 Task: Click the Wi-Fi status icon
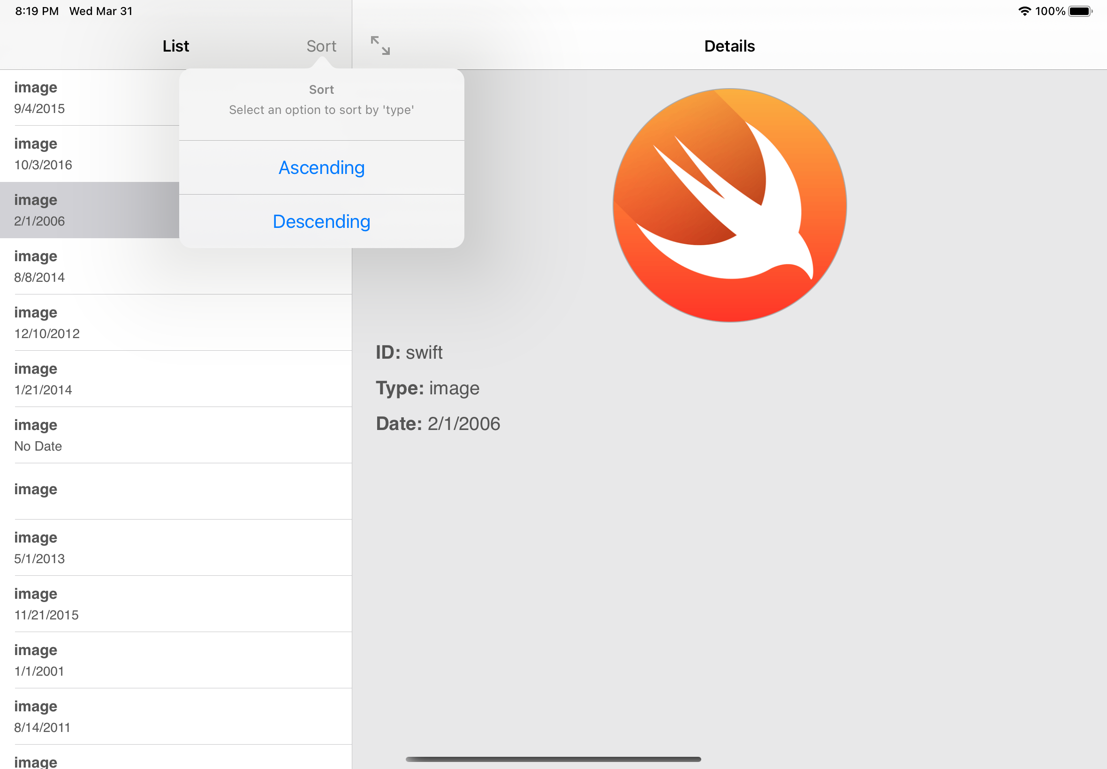tap(1024, 11)
